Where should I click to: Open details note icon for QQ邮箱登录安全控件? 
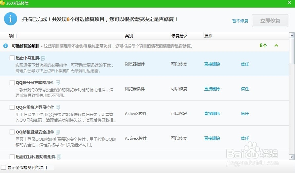pos(58,132)
